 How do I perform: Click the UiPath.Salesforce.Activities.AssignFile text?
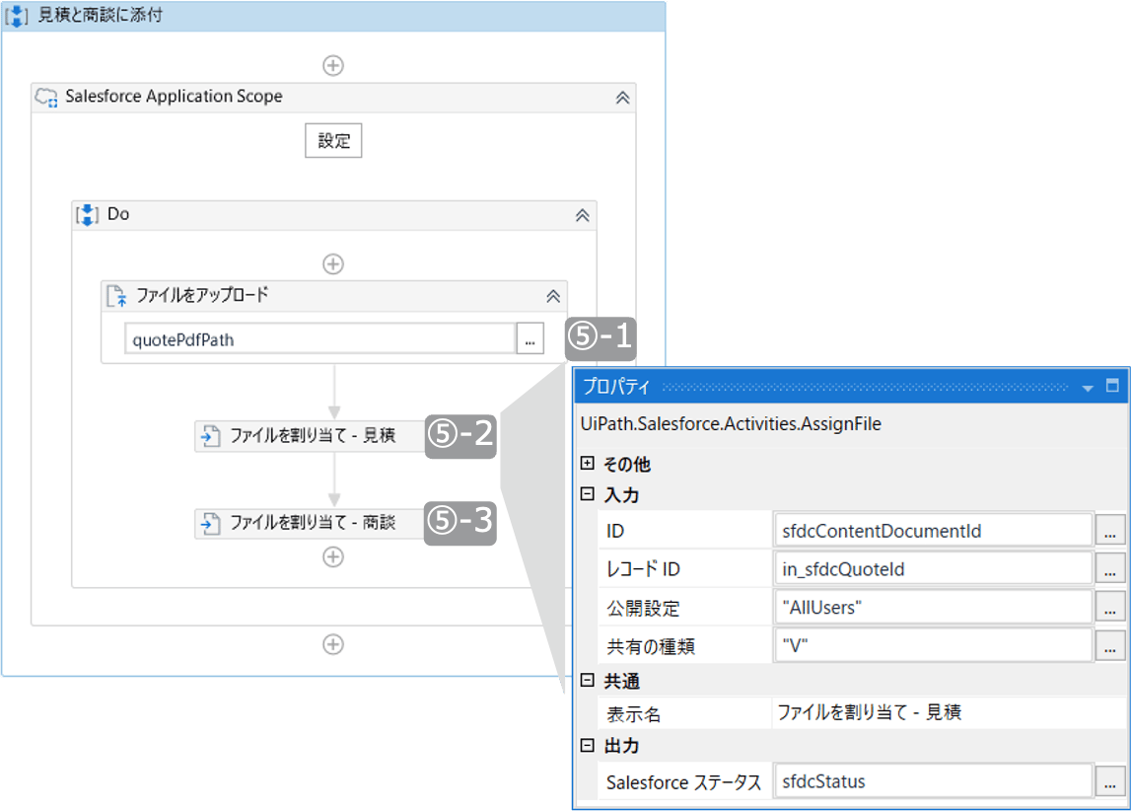coord(731,424)
